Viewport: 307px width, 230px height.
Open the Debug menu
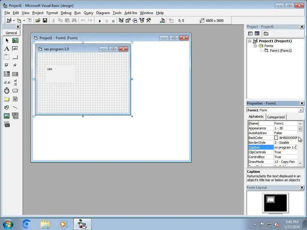point(66,13)
